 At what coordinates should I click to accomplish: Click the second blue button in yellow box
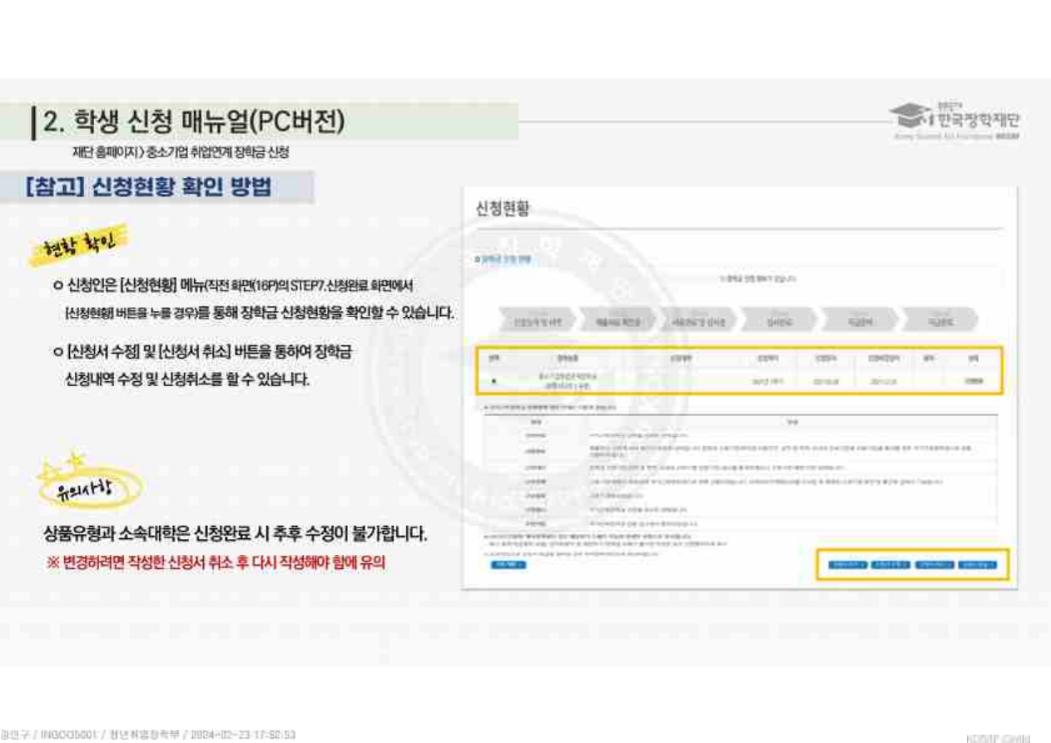[x=890, y=564]
